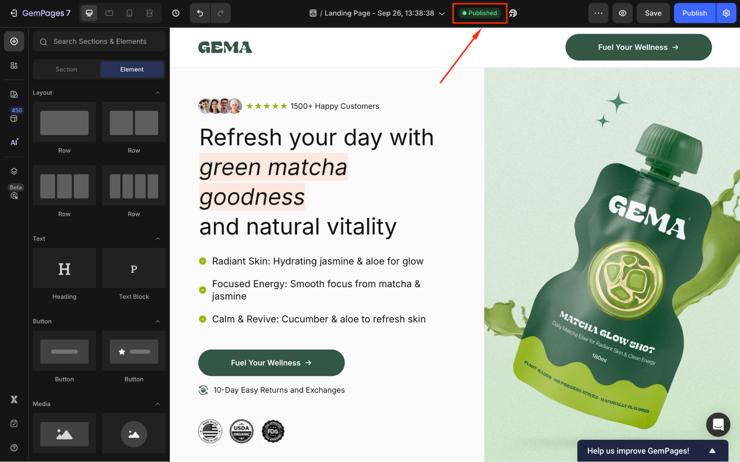
Task: Select the Element tab
Action: pyautogui.click(x=132, y=70)
